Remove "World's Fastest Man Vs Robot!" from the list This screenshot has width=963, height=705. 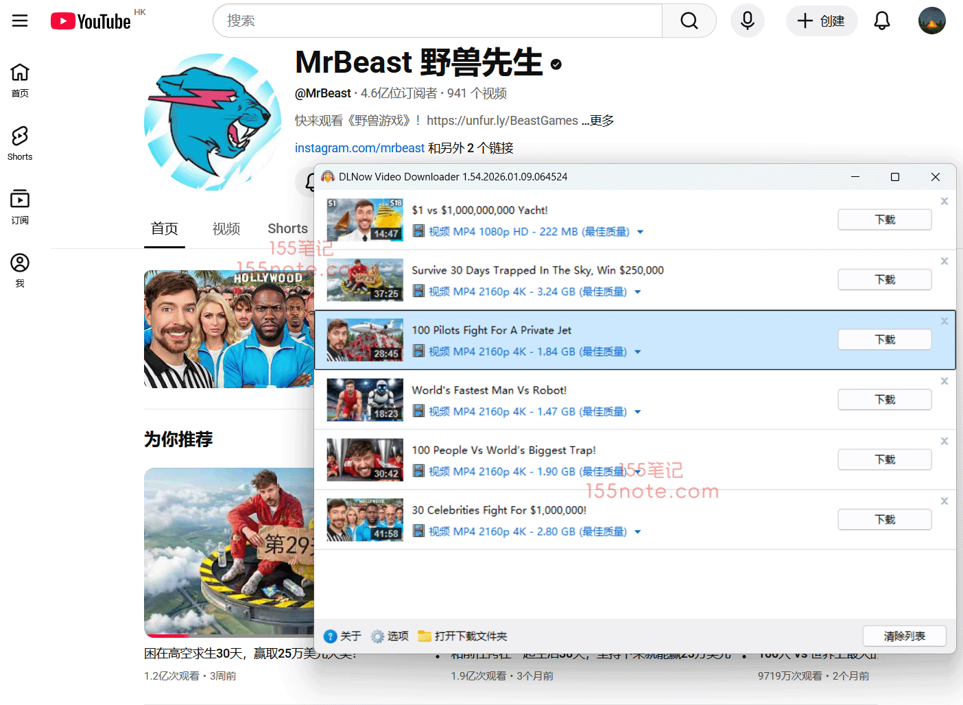pyautogui.click(x=944, y=381)
